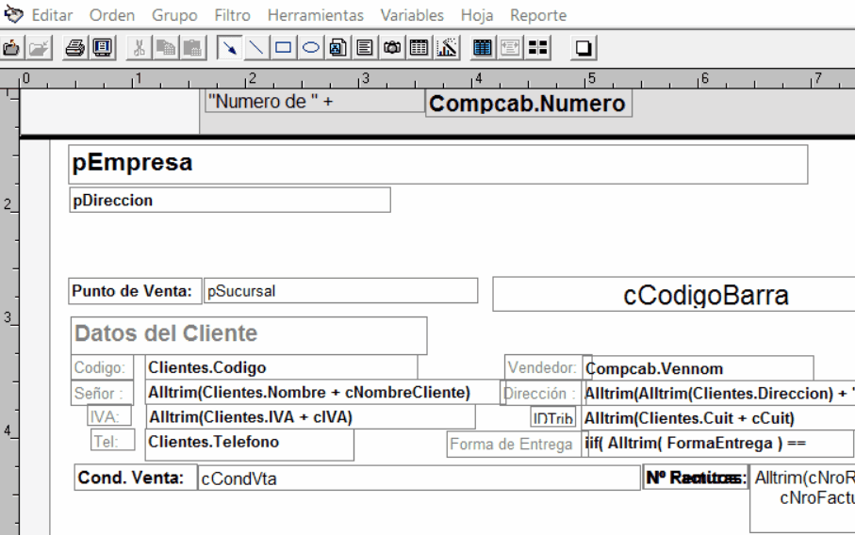Open the Grupo menu

tap(174, 15)
